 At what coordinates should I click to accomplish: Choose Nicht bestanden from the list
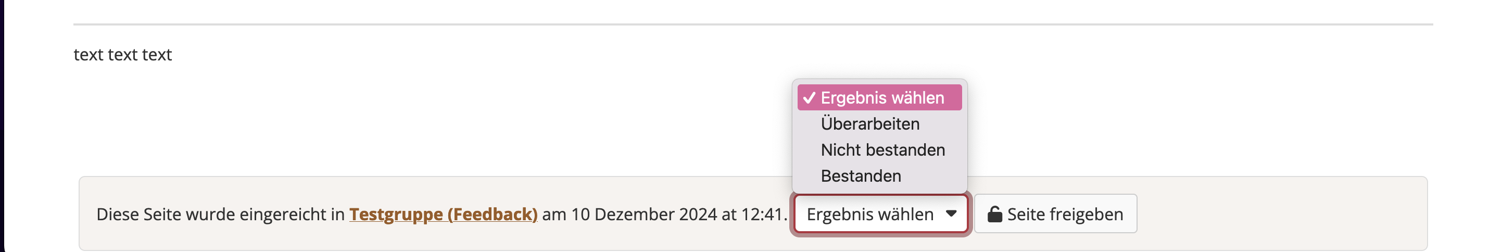(882, 150)
